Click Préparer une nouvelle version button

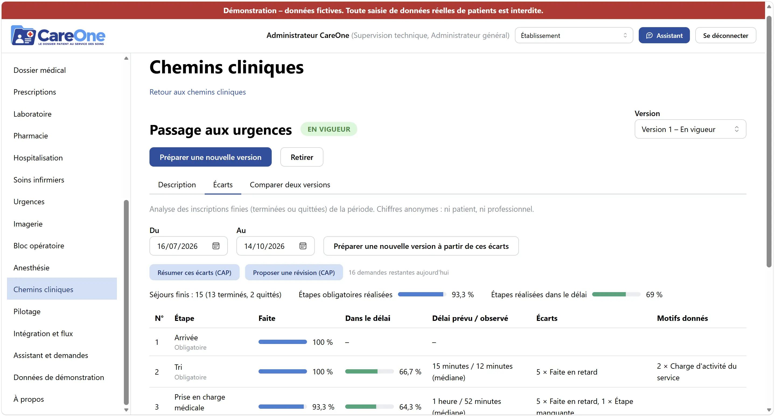pos(210,157)
